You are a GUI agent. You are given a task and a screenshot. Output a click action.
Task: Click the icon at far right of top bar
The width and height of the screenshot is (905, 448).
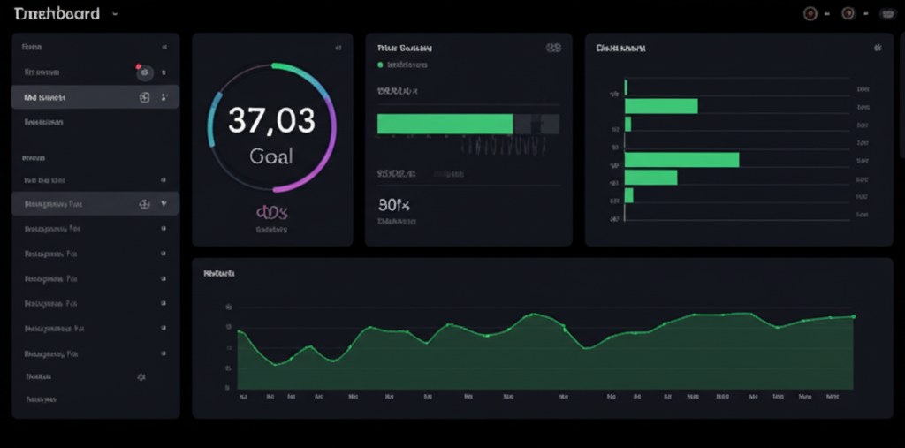pyautogui.click(x=886, y=13)
